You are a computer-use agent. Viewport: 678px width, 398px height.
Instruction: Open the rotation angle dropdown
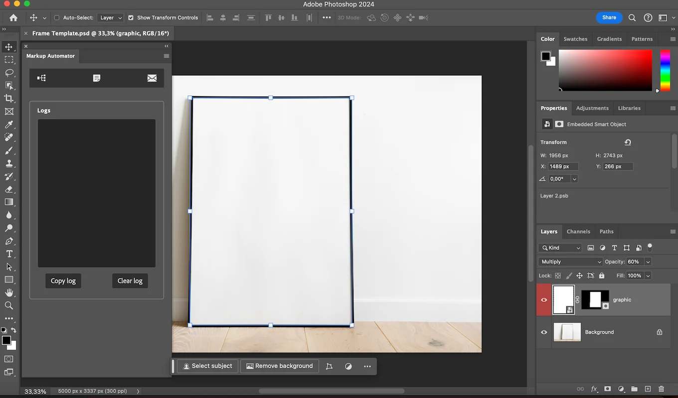click(x=574, y=179)
